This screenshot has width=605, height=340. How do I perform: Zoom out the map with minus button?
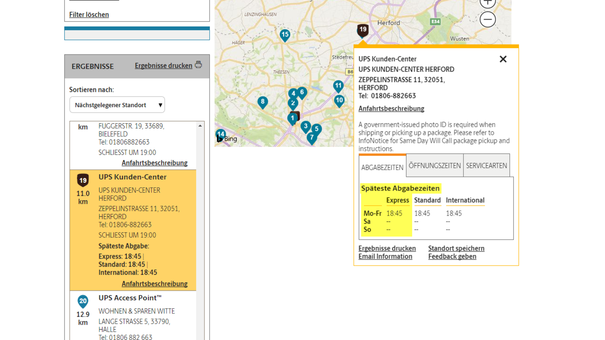488,19
